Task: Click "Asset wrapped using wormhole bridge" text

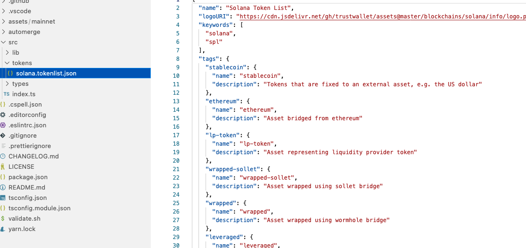Action: pos(327,220)
